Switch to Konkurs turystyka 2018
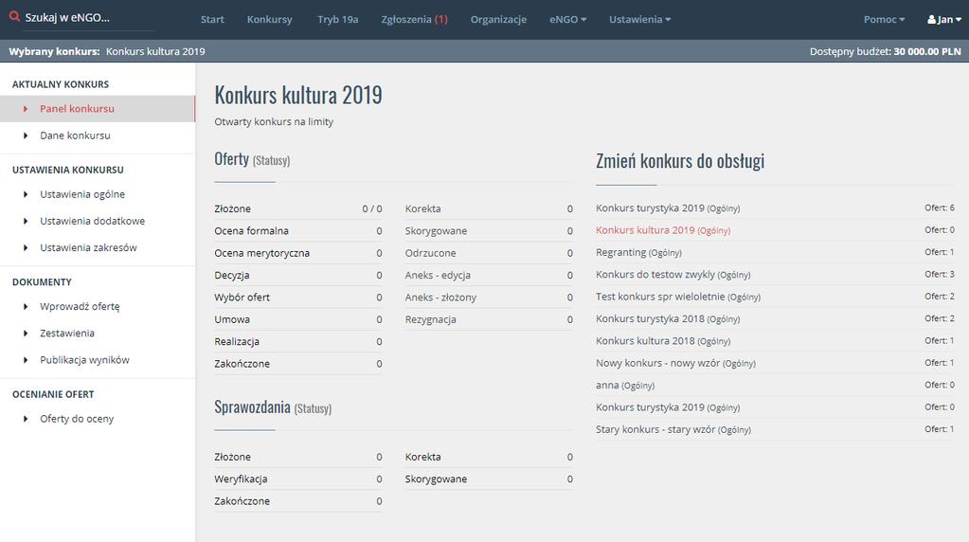Screen dimensions: 969x542 coord(775,319)
